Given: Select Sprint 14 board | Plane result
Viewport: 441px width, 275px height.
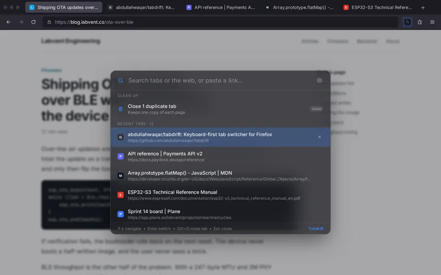Looking at the screenshot, I should (x=220, y=214).
